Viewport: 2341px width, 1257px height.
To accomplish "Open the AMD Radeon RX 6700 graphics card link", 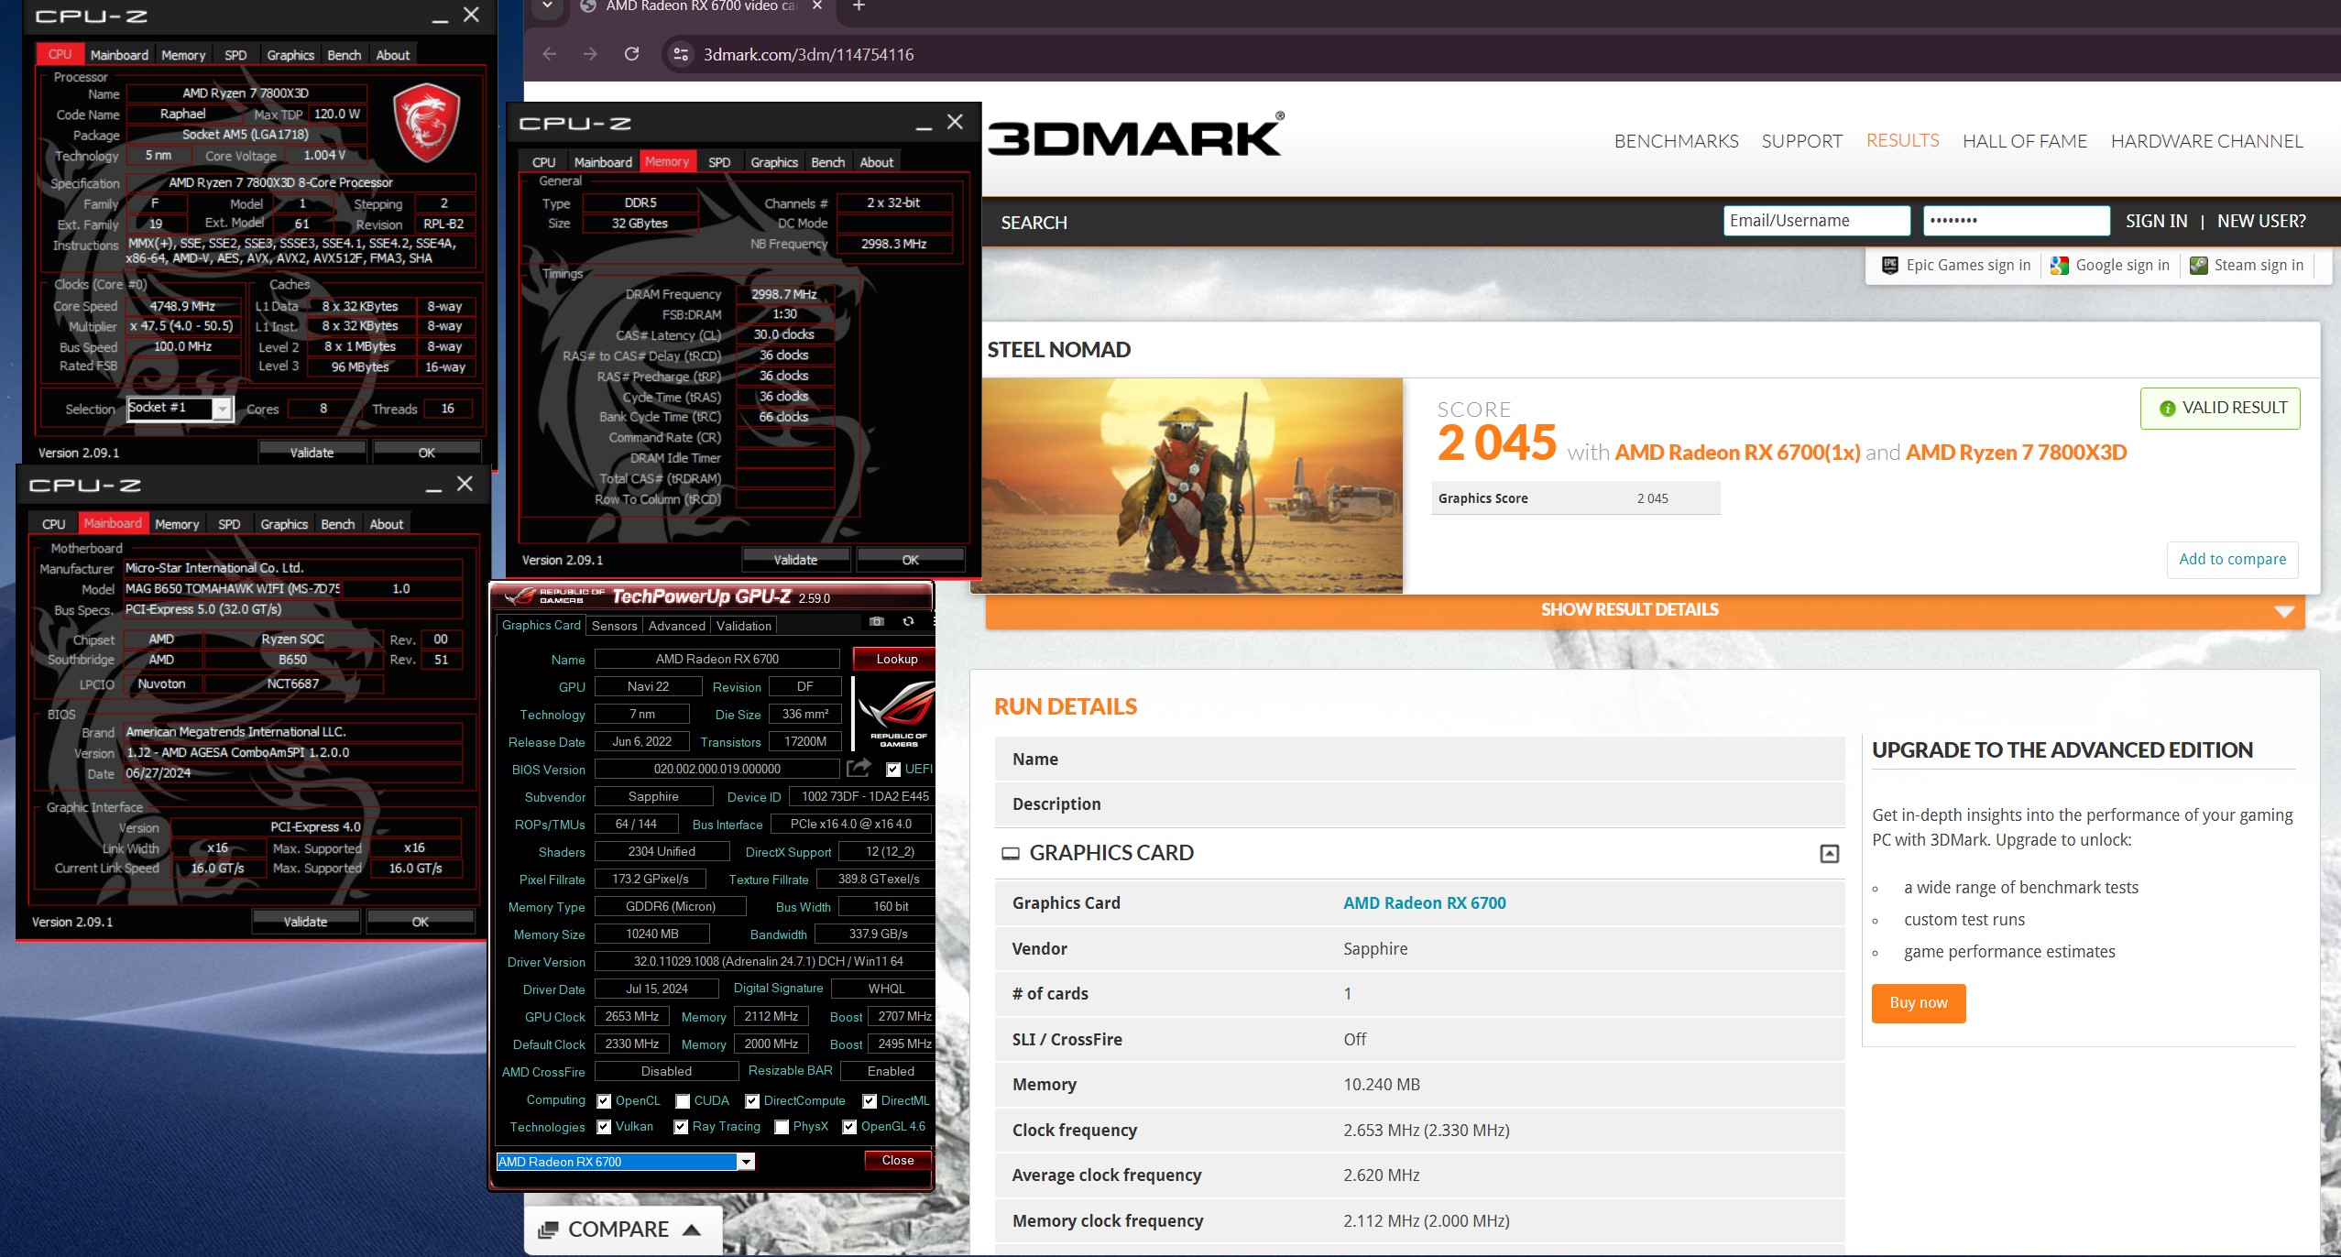I will click(1424, 903).
